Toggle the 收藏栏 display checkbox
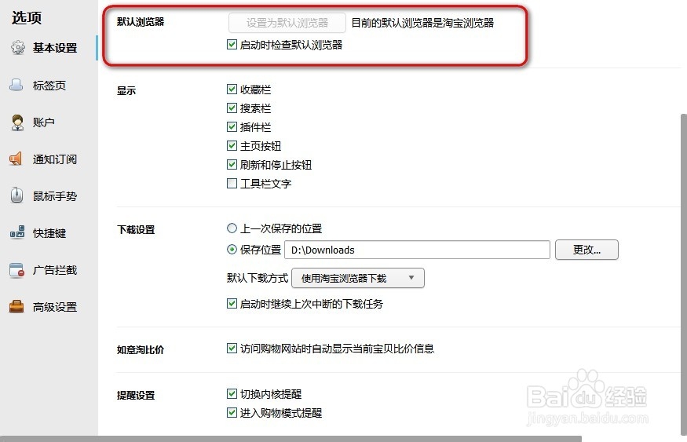687x442 pixels. (x=232, y=89)
